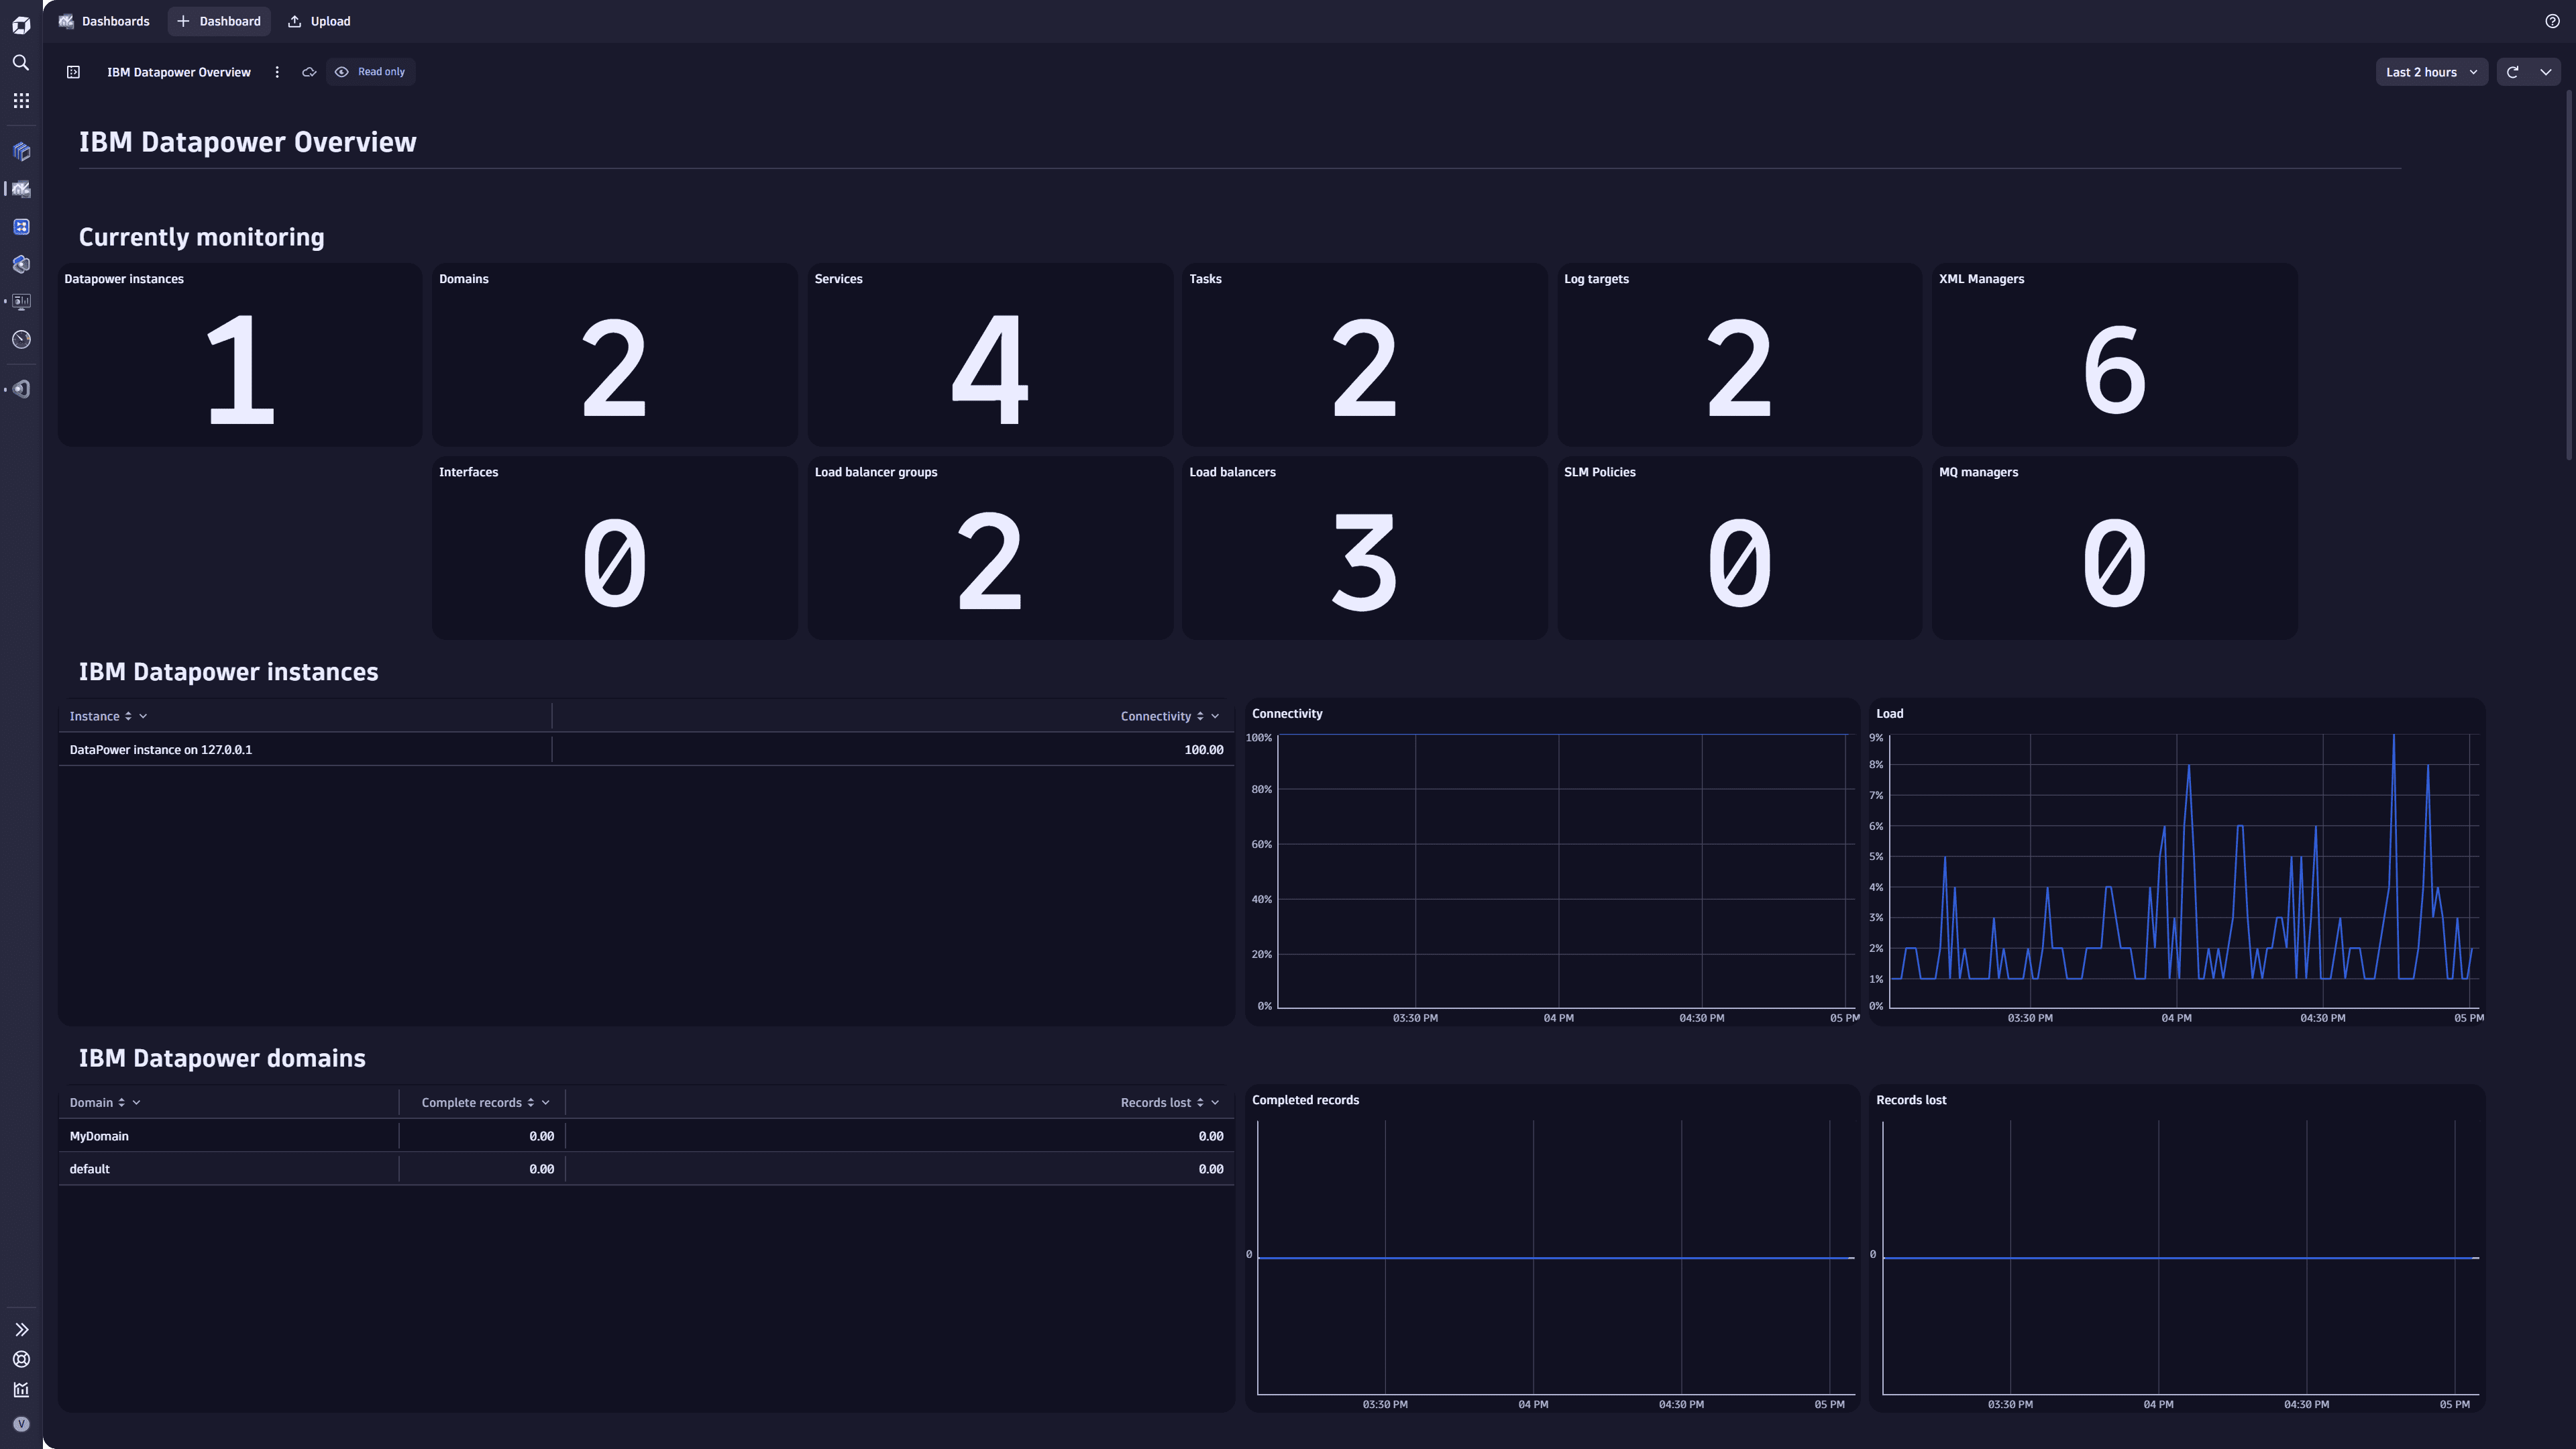Open the hexagon app icon below the workflow icon

tap(21, 264)
